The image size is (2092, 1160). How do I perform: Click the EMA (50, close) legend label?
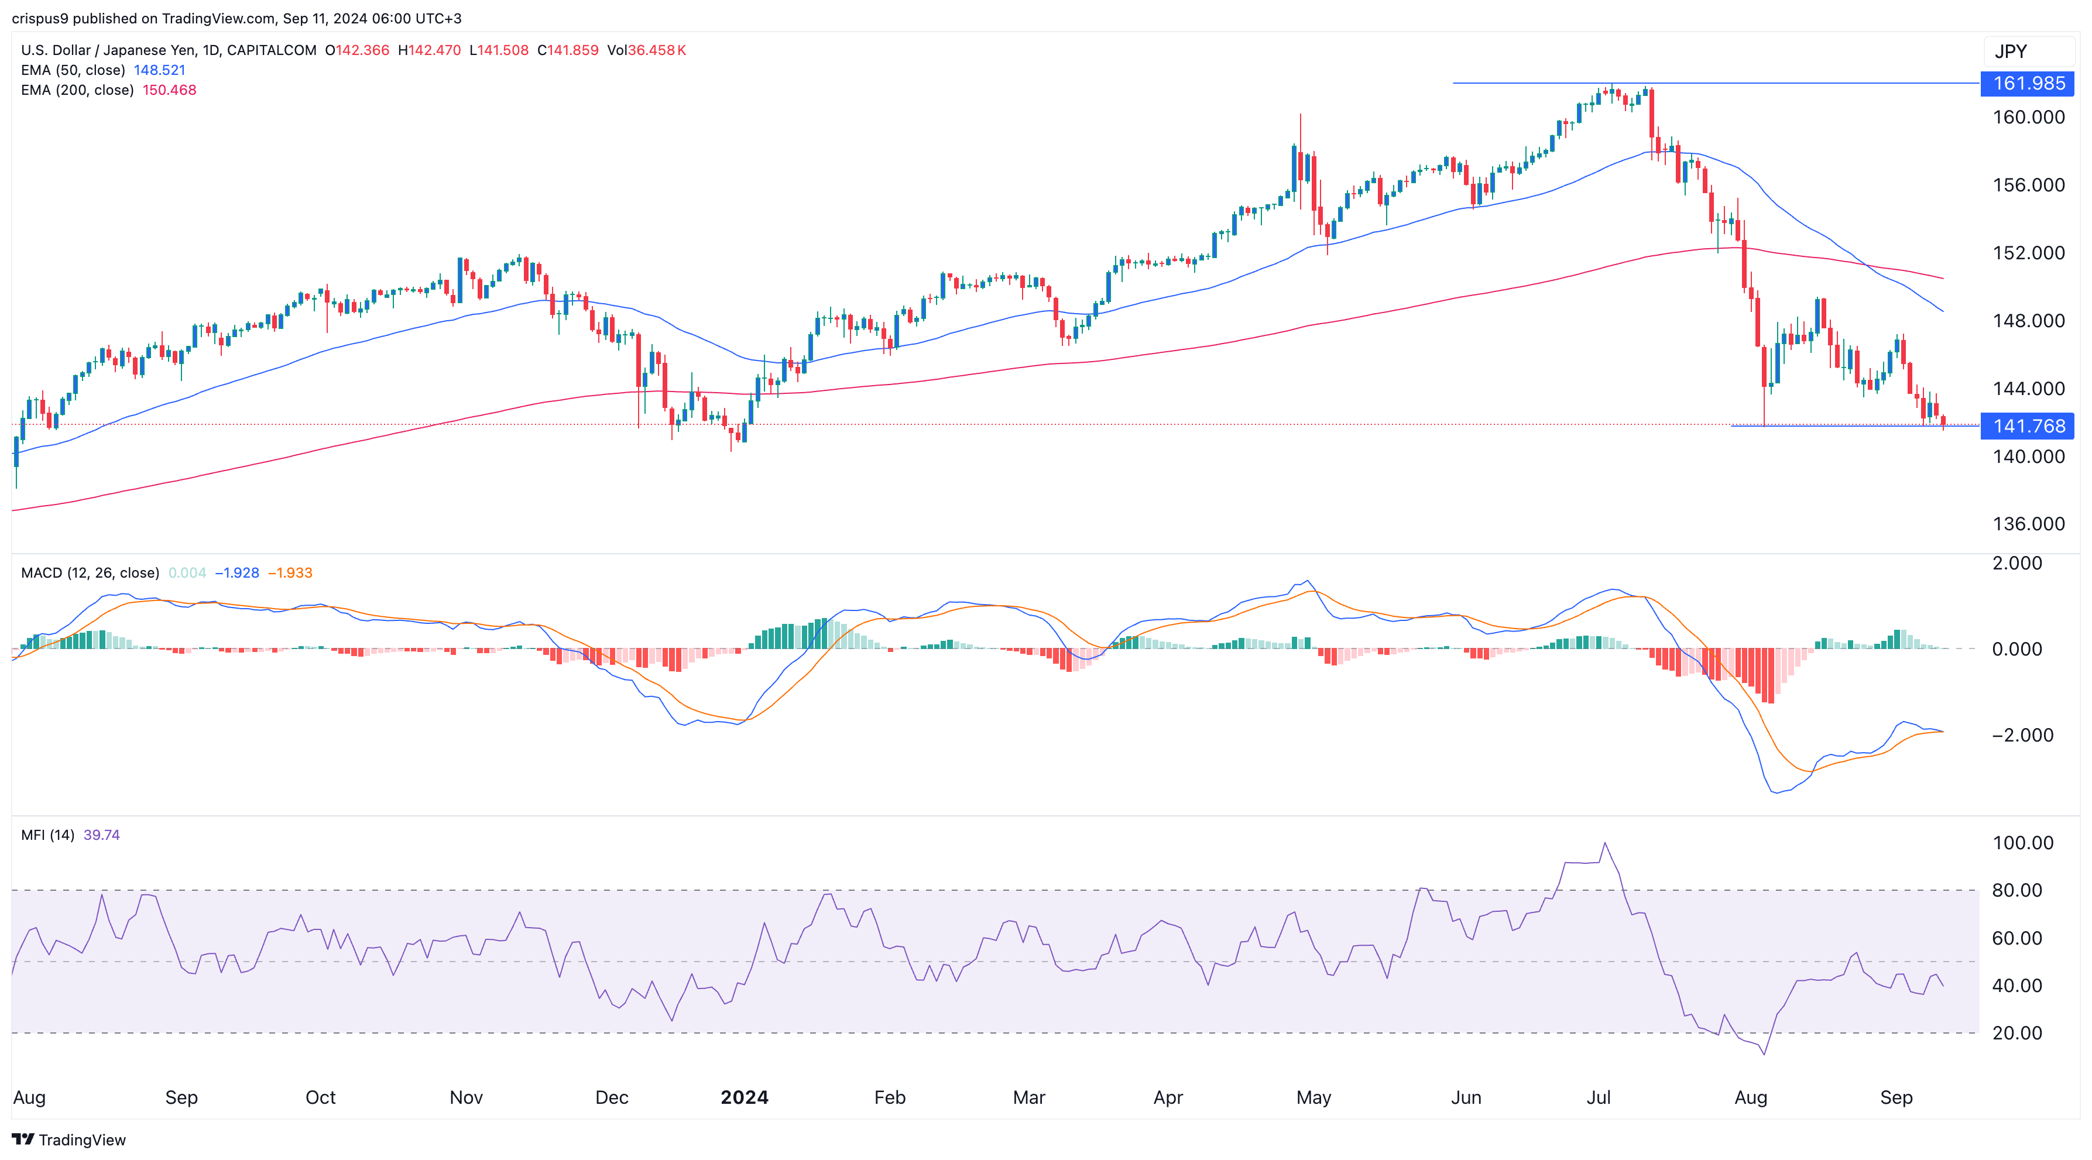coord(73,70)
